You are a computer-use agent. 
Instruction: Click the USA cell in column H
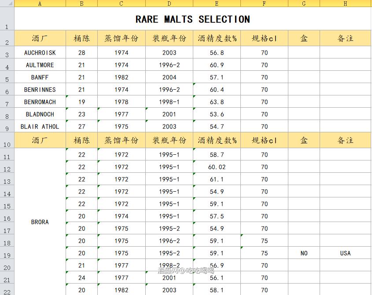345,253
